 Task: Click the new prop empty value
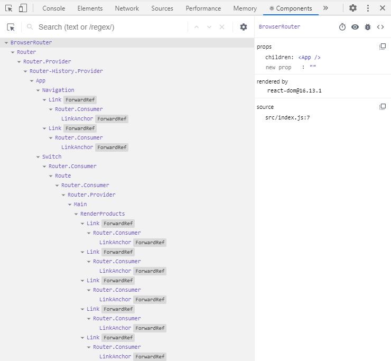(313, 67)
